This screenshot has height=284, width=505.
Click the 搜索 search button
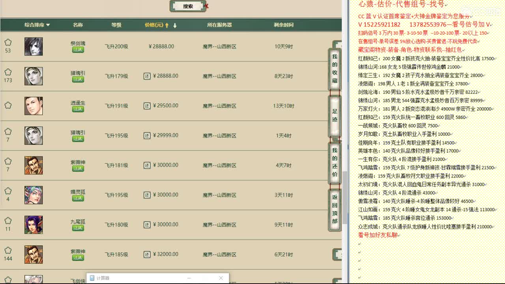coord(188,6)
